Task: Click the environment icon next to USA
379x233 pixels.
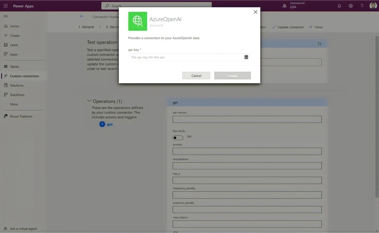Action: 285,6
